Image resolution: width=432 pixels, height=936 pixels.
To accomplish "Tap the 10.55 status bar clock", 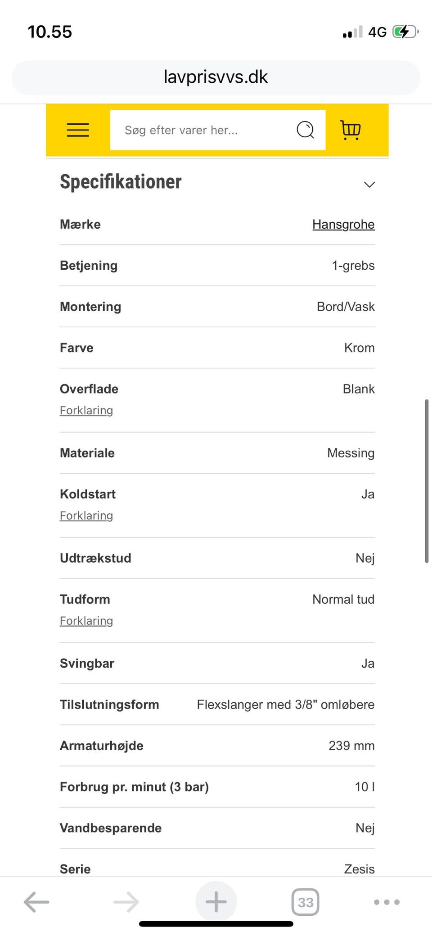I will pos(50,32).
